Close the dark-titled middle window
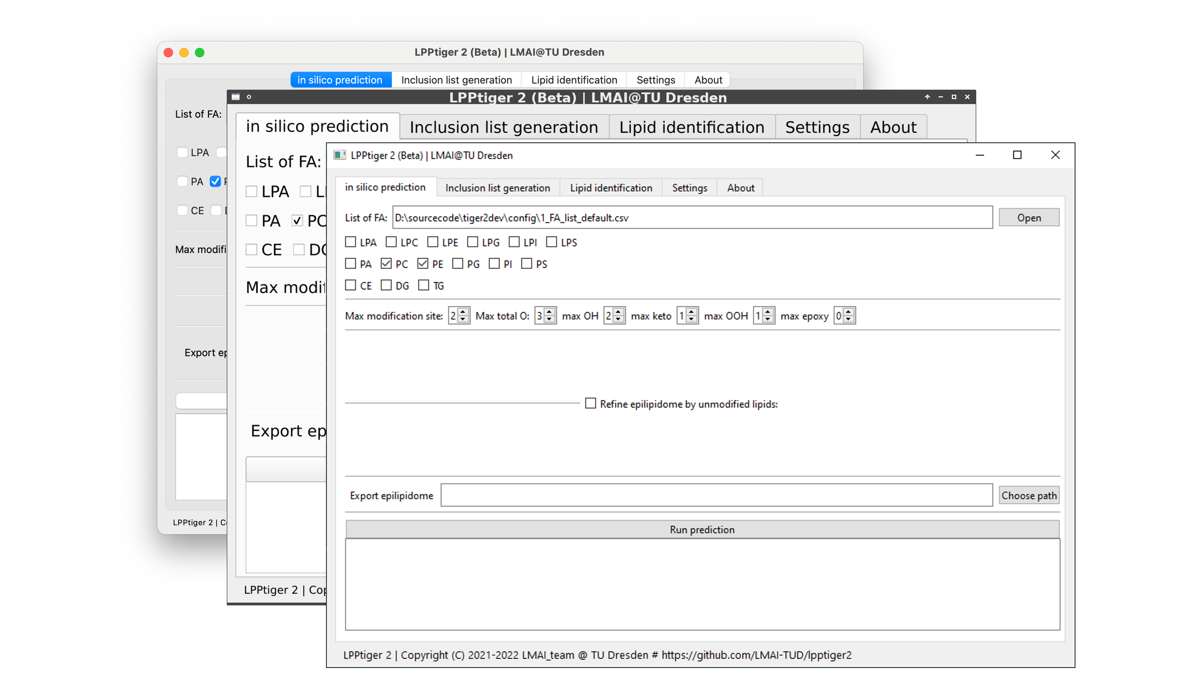The height and width of the screenshot is (677, 1203). (967, 97)
